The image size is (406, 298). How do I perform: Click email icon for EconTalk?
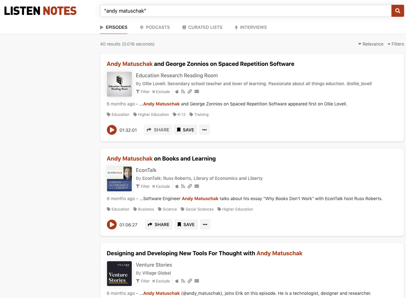197,186
